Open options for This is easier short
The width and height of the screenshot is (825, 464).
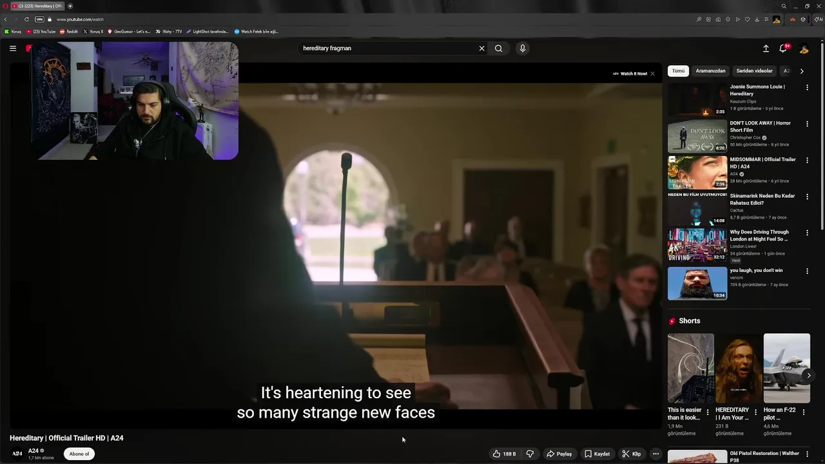tap(708, 412)
